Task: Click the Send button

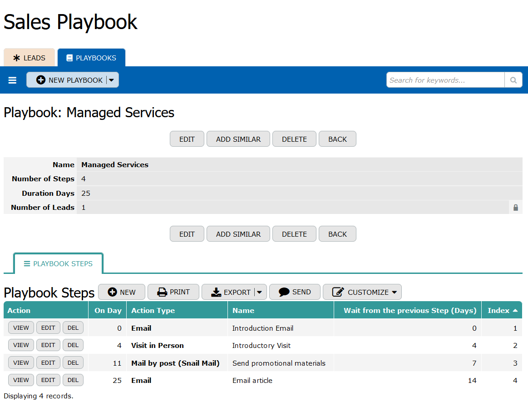Action: pyautogui.click(x=295, y=292)
